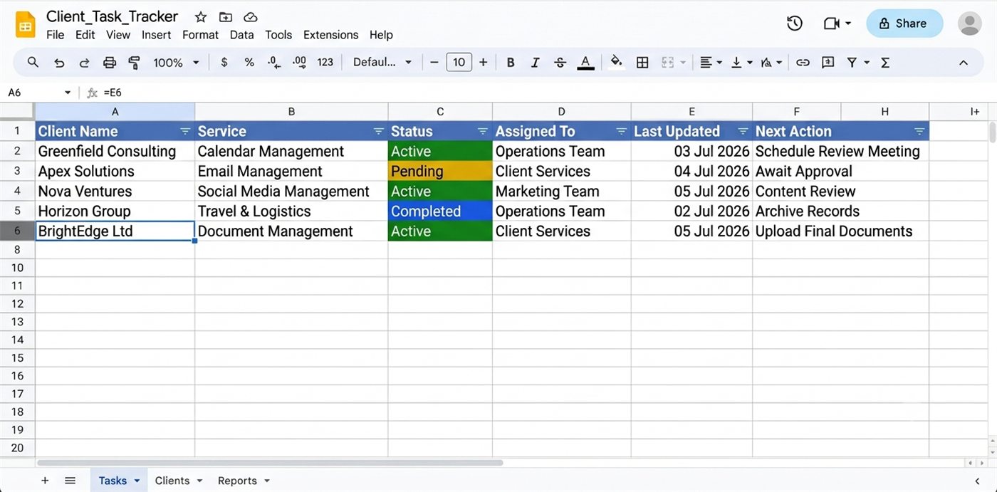Format as currency with dollar icon
The image size is (997, 492).
pyautogui.click(x=224, y=63)
